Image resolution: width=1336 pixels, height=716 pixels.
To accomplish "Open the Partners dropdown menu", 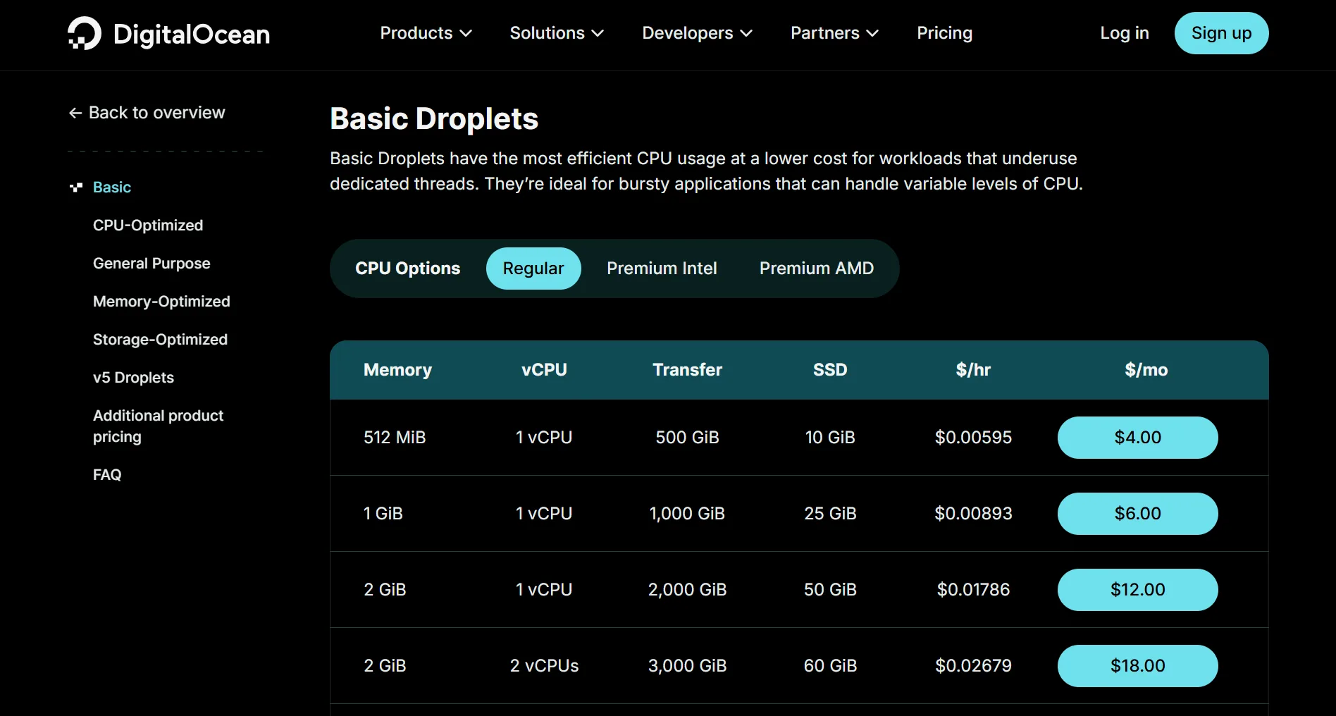I will 834,33.
